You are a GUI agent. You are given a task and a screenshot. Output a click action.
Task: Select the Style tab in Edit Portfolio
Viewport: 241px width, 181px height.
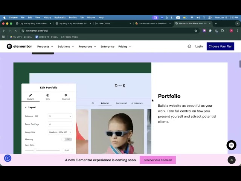click(48, 97)
